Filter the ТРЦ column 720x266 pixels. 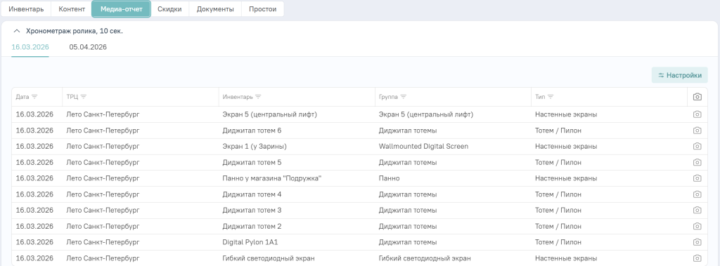coord(84,97)
